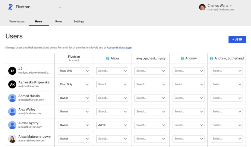Open Fivetran Account role dropdown for Alexa Fogarty

click(x=74, y=125)
